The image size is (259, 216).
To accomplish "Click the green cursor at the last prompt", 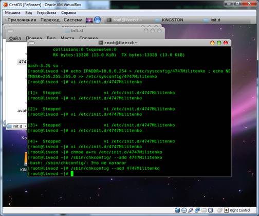I will pos(72,174).
